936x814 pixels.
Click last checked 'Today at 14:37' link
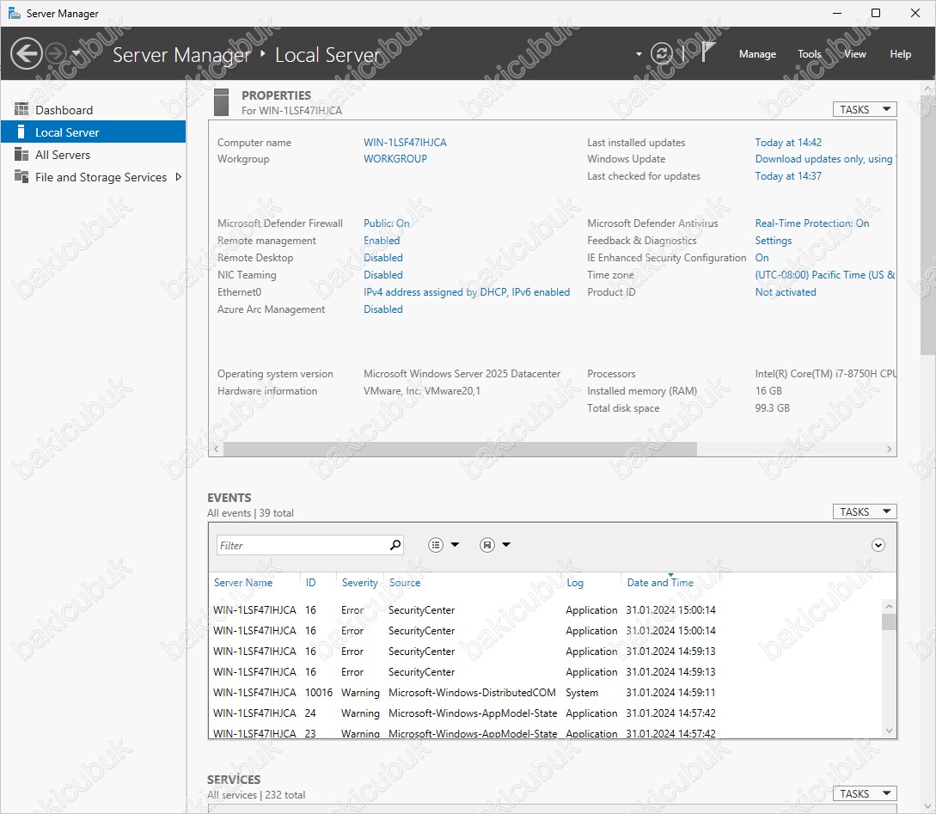(788, 176)
